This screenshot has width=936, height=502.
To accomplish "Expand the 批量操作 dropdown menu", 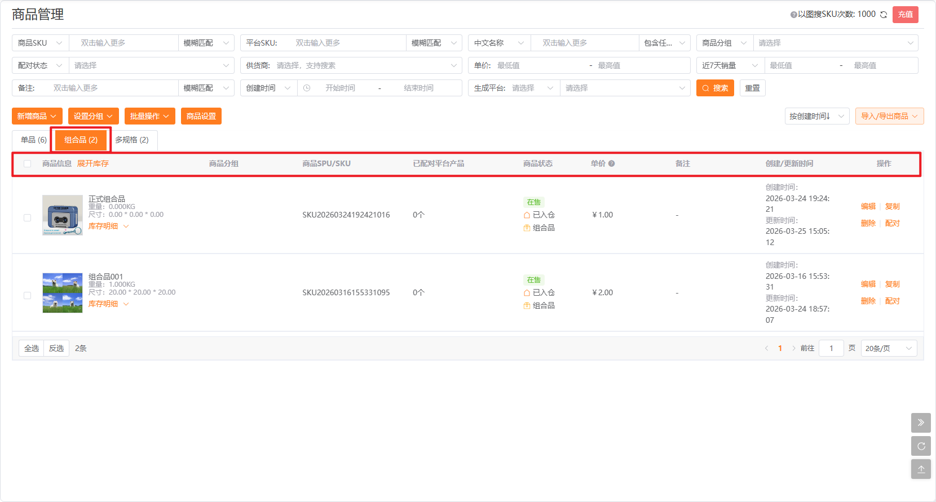I will pyautogui.click(x=149, y=116).
